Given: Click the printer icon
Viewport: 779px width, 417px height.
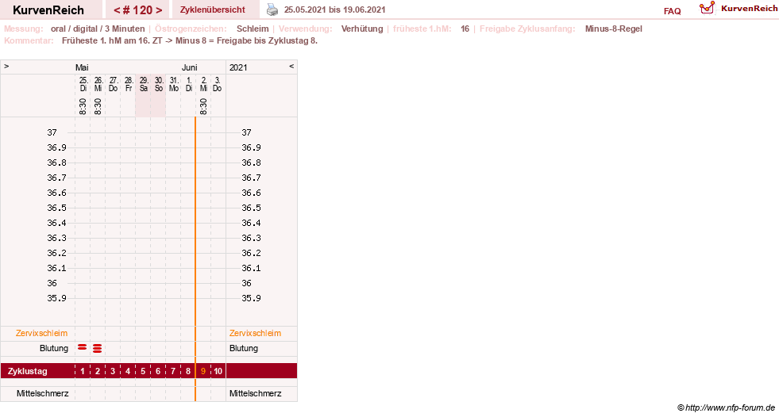Looking at the screenshot, I should click(x=272, y=10).
